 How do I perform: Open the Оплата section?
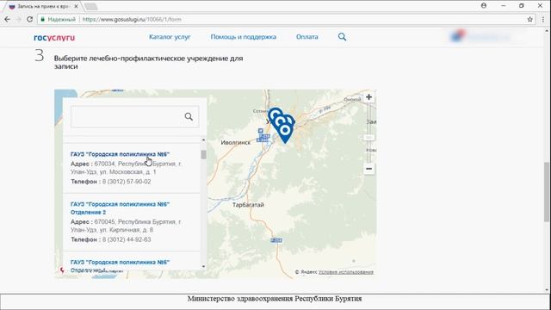[306, 37]
